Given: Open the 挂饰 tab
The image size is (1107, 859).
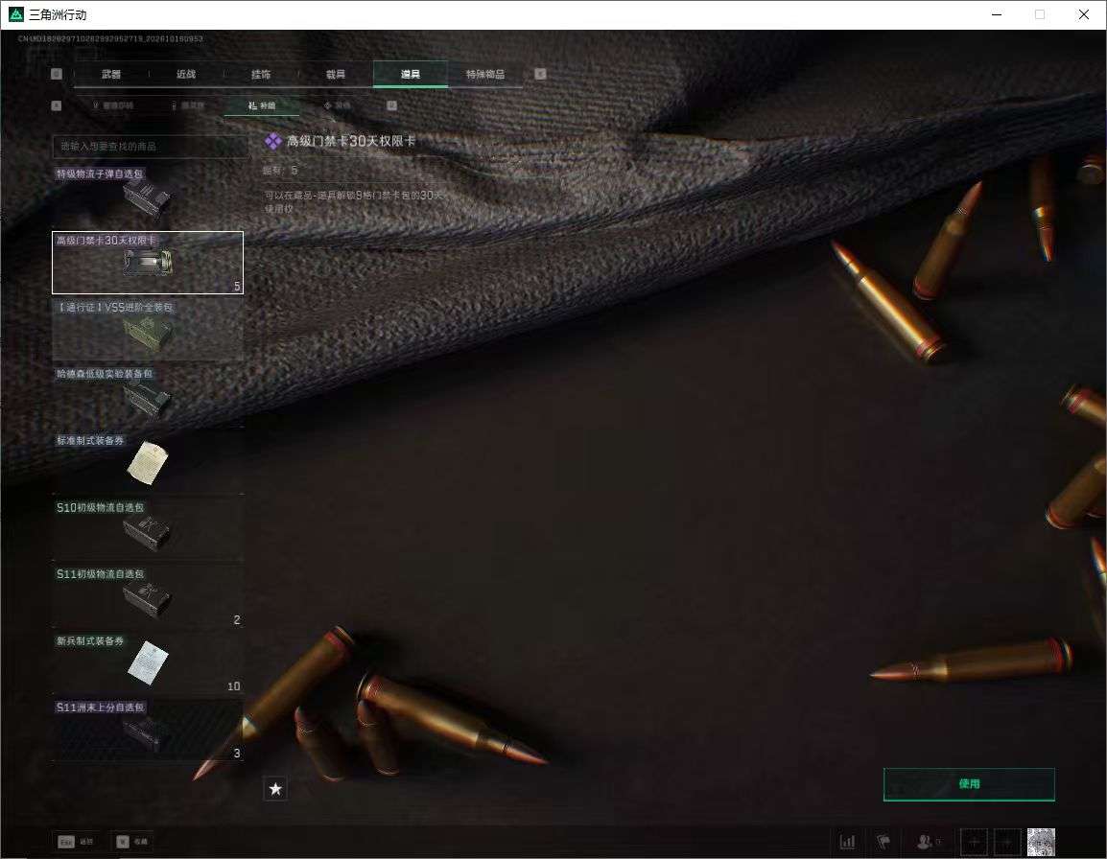Looking at the screenshot, I should tap(261, 74).
